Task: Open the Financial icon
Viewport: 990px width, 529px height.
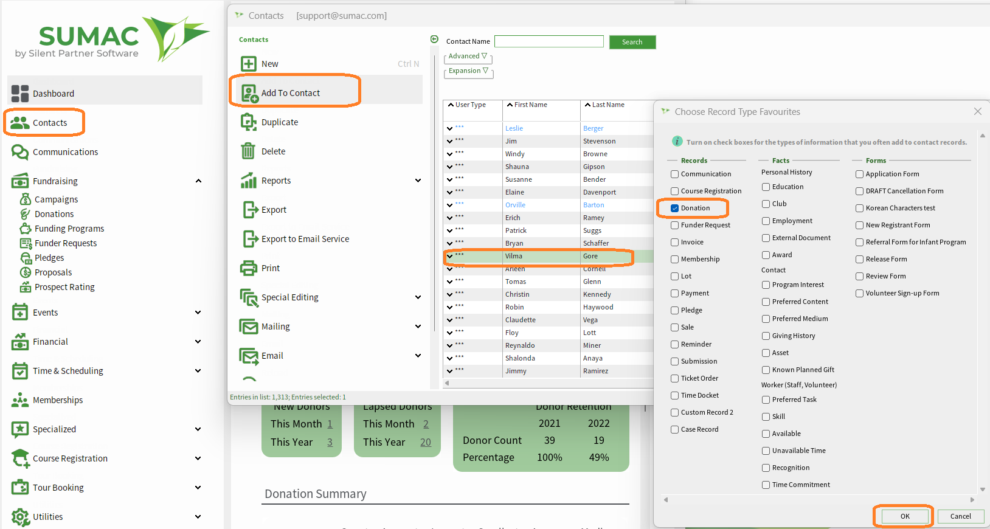Action: pyautogui.click(x=20, y=342)
